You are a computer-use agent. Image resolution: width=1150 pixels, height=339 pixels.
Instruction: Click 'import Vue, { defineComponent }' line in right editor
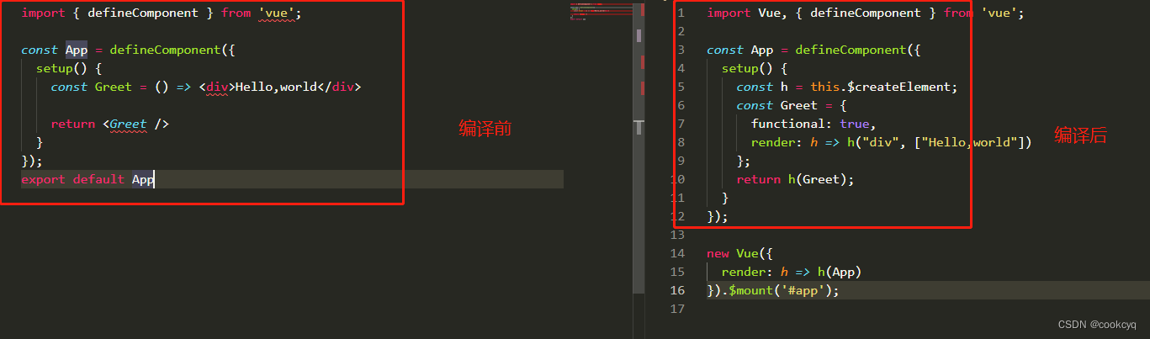[x=866, y=13]
